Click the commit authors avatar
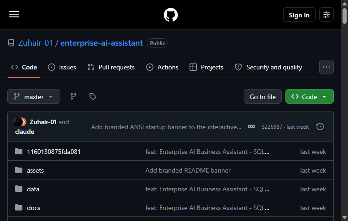Image resolution: width=348 pixels, height=221 pixels. 20,122
